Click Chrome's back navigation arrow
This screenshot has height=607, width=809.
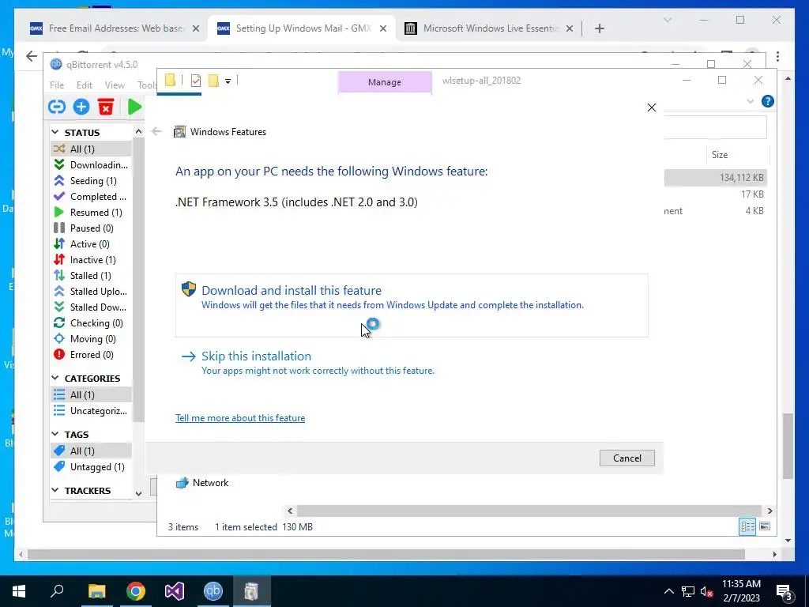[32, 56]
